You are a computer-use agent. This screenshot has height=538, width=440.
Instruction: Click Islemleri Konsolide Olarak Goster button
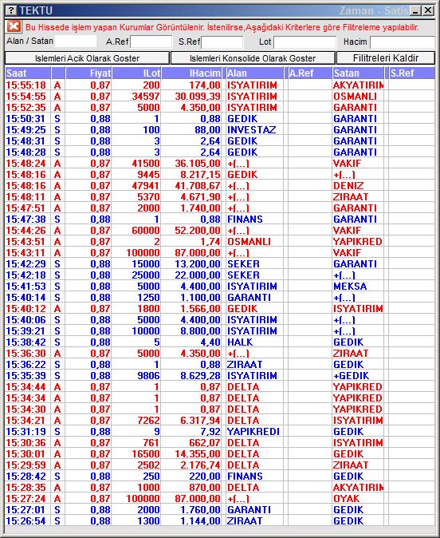253,58
